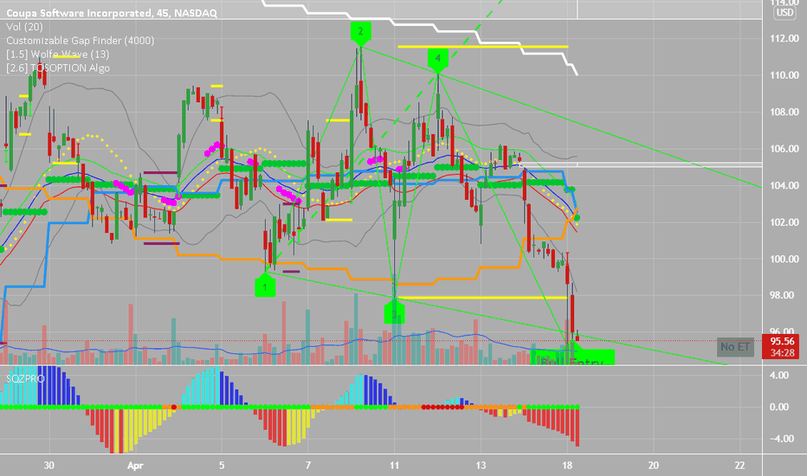807x476 pixels.
Task: Click the 20 date label on time axis
Action: point(653,466)
